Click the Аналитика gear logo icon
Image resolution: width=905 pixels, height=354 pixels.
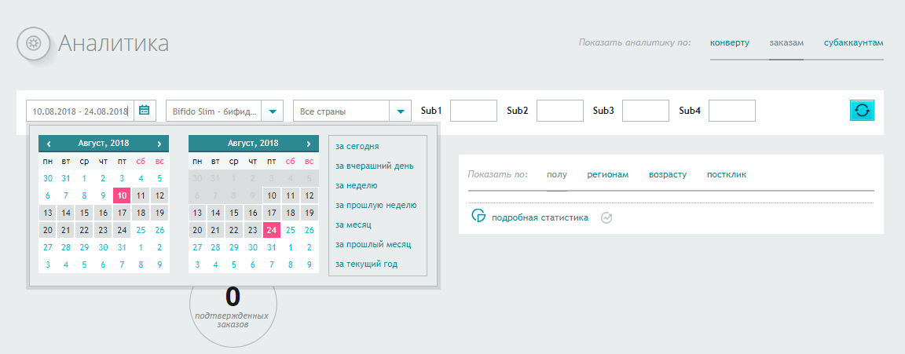pos(33,42)
